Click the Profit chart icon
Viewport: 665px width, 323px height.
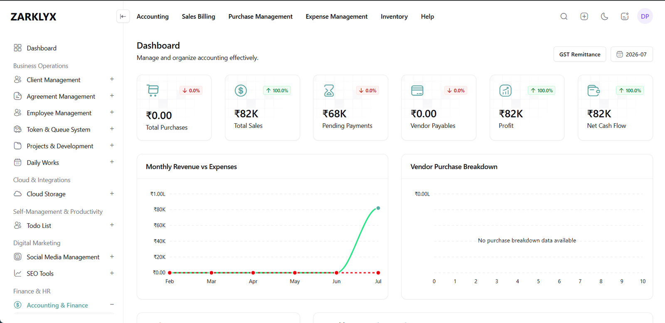pyautogui.click(x=505, y=91)
